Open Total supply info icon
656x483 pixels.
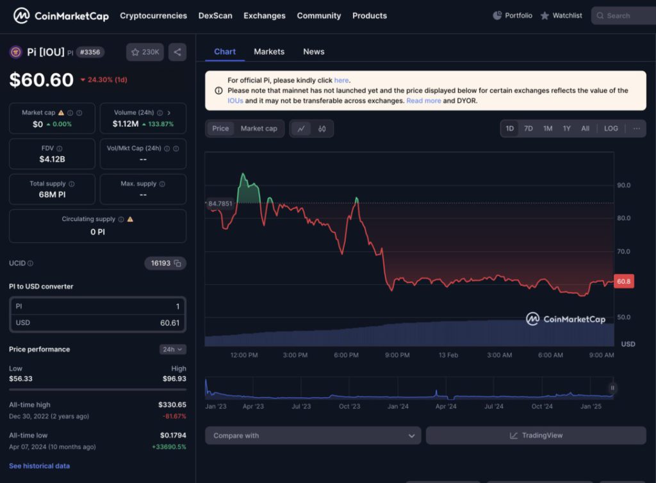[x=72, y=184]
